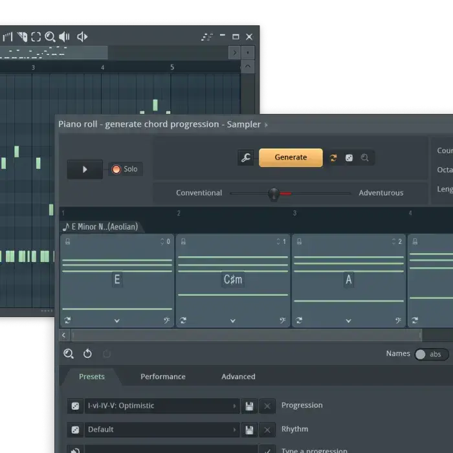Open the wrench settings next to Generate
Image resolution: width=453 pixels, height=453 pixels.
[245, 157]
